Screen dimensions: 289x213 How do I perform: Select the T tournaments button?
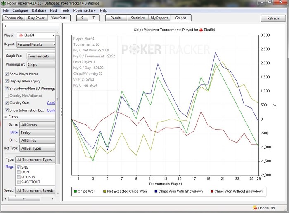[x=94, y=18]
